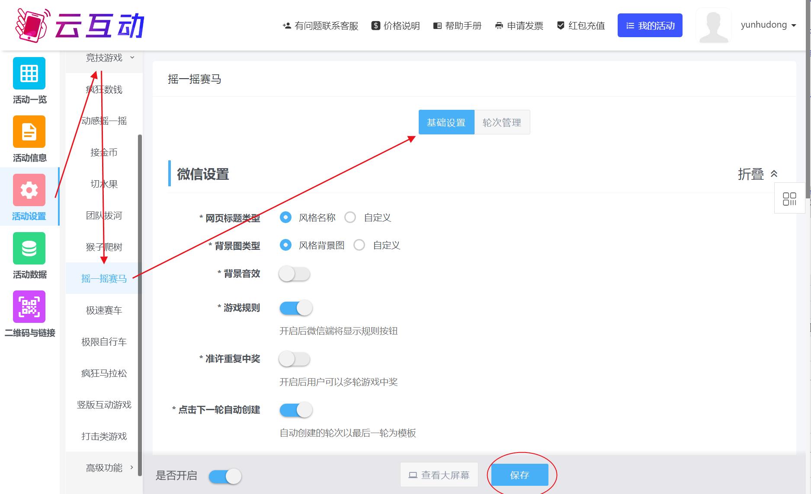Open the yunhudong account dropdown
Image resolution: width=811 pixels, height=494 pixels.
point(768,25)
